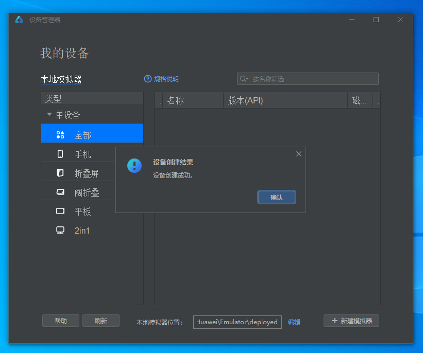
Task: Open the search magnifier dropdown
Action: tap(243, 79)
